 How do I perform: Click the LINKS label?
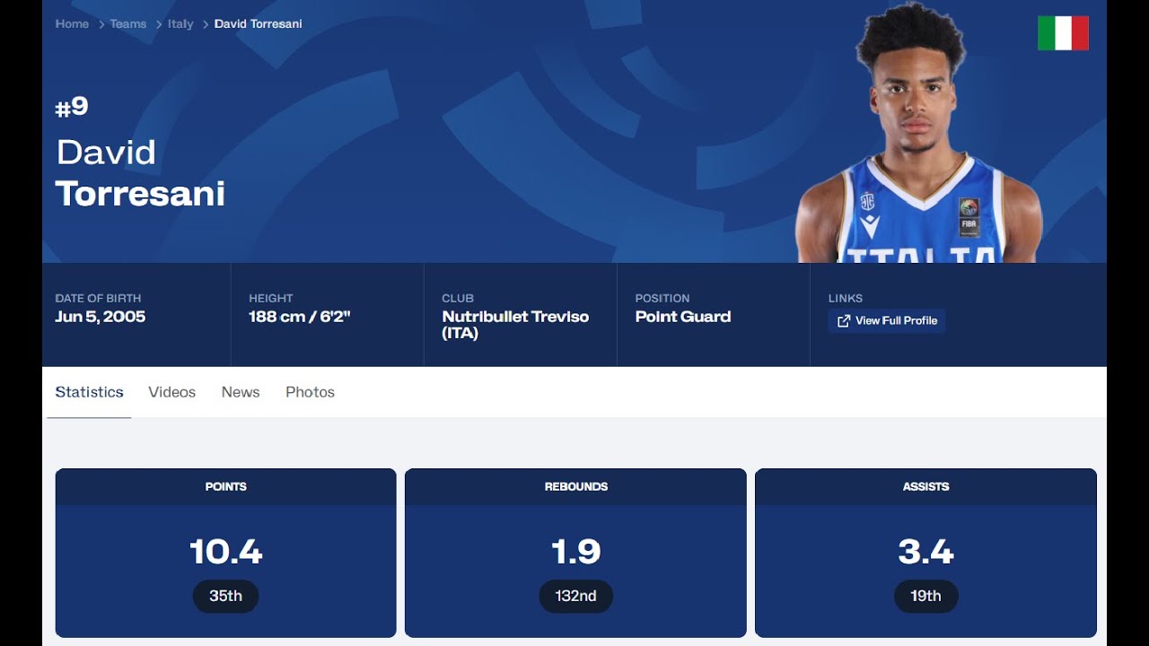point(845,298)
